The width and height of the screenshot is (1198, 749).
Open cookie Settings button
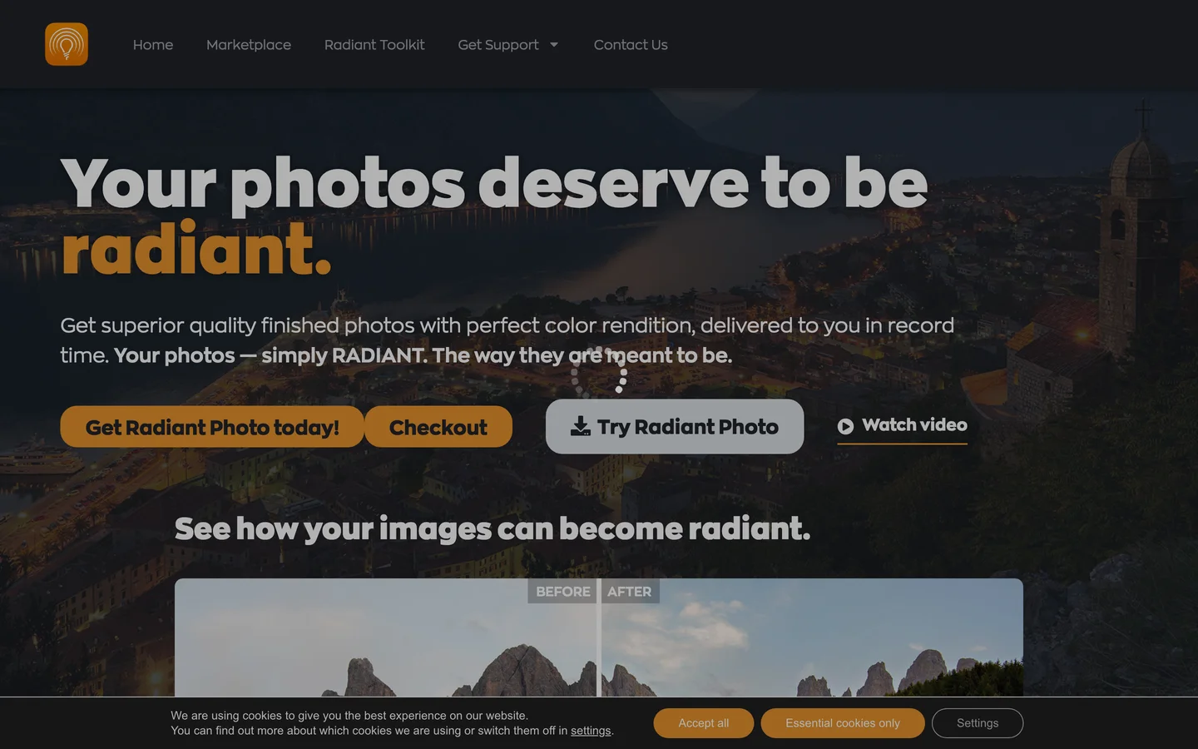(978, 723)
